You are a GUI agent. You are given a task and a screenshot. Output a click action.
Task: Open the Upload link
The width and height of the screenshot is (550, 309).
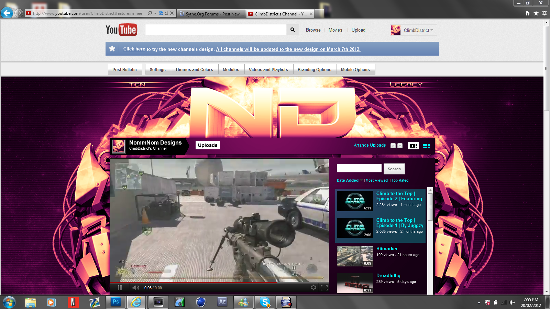pos(359,30)
